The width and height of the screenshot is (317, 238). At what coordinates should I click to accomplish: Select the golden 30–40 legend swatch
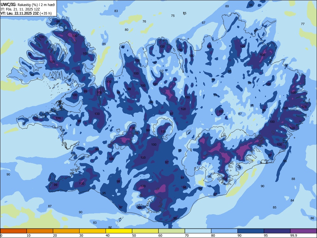[93, 231]
